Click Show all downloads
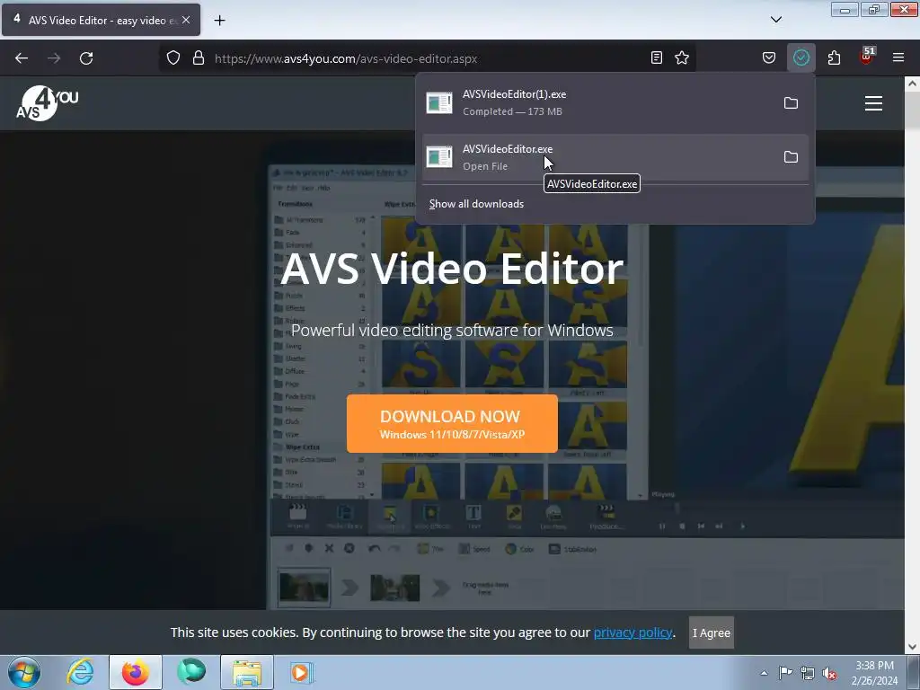The image size is (920, 690). click(x=476, y=204)
